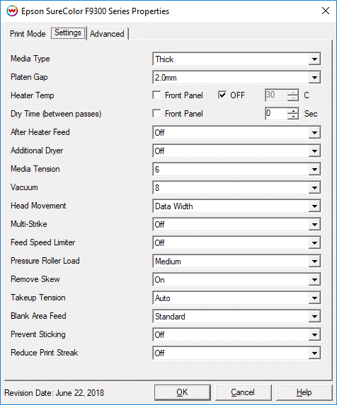Increase Dry Time with up arrow
Image resolution: width=337 pixels, height=405 pixels.
(x=293, y=111)
